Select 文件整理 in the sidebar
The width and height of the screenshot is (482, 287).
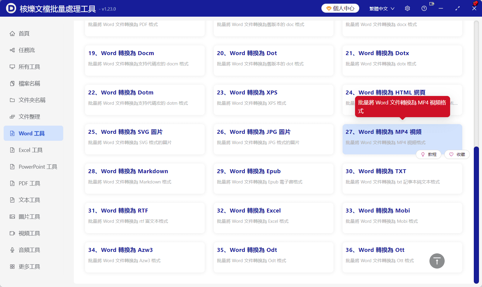[33, 117]
